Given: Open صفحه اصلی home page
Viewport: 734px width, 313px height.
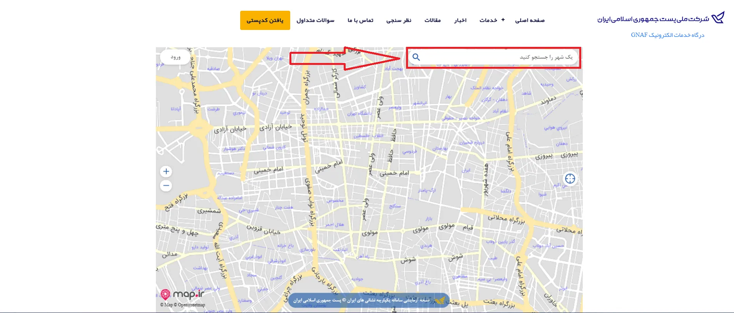Looking at the screenshot, I should [x=530, y=20].
